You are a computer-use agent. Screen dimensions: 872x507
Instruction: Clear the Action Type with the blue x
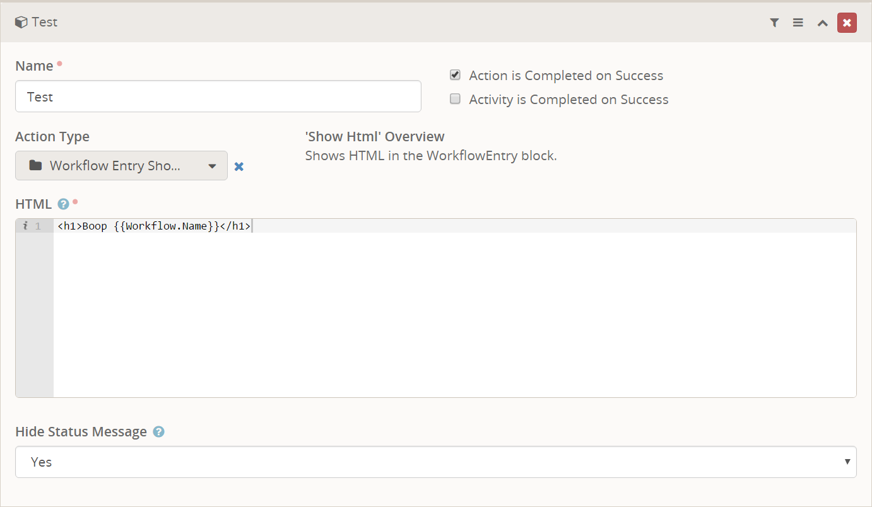click(239, 166)
